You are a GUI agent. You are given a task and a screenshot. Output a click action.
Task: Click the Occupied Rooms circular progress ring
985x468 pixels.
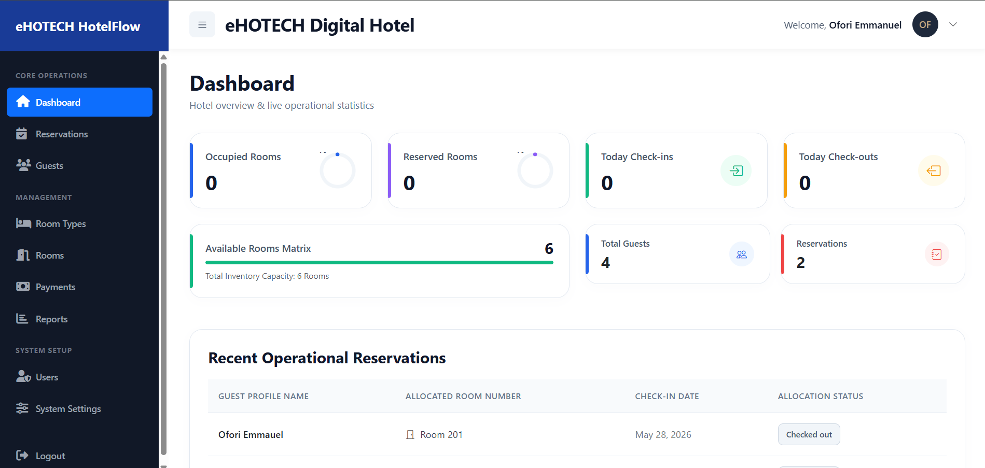[337, 170]
